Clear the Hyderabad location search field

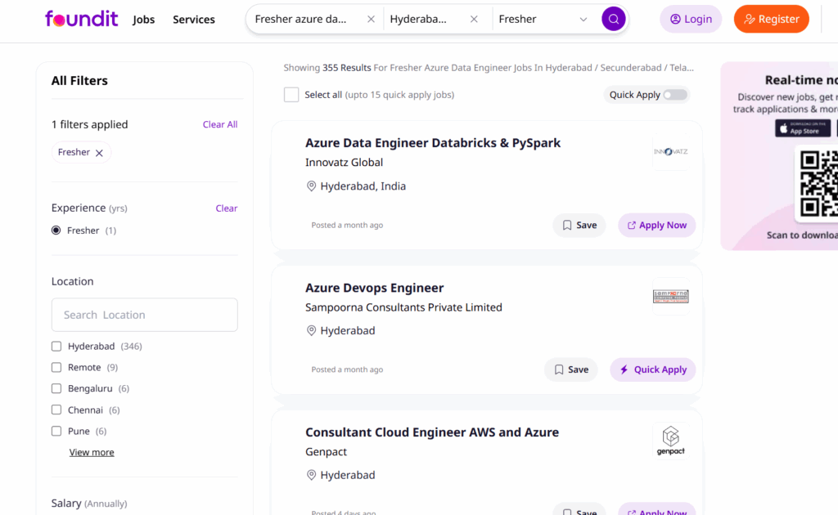[x=474, y=19]
